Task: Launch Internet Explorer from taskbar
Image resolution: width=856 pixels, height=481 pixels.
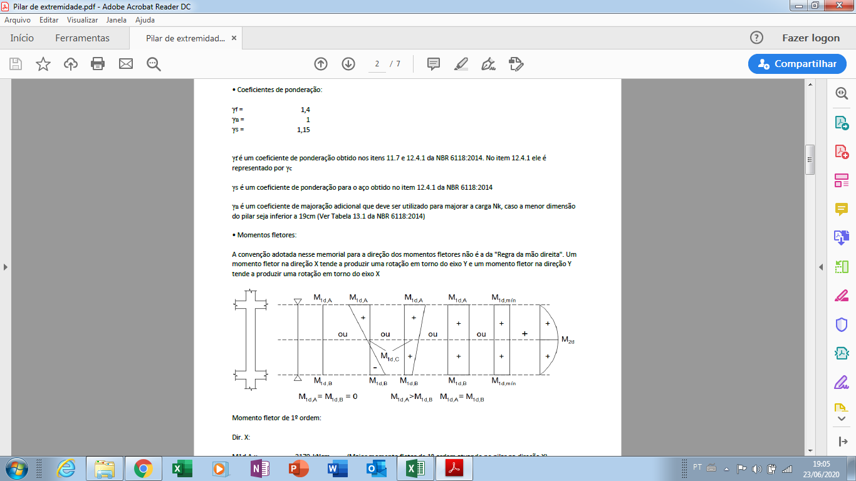Action: (x=66, y=468)
